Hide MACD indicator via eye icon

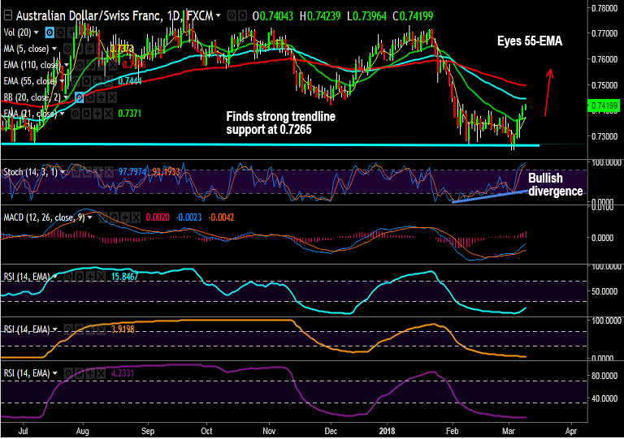click(103, 217)
